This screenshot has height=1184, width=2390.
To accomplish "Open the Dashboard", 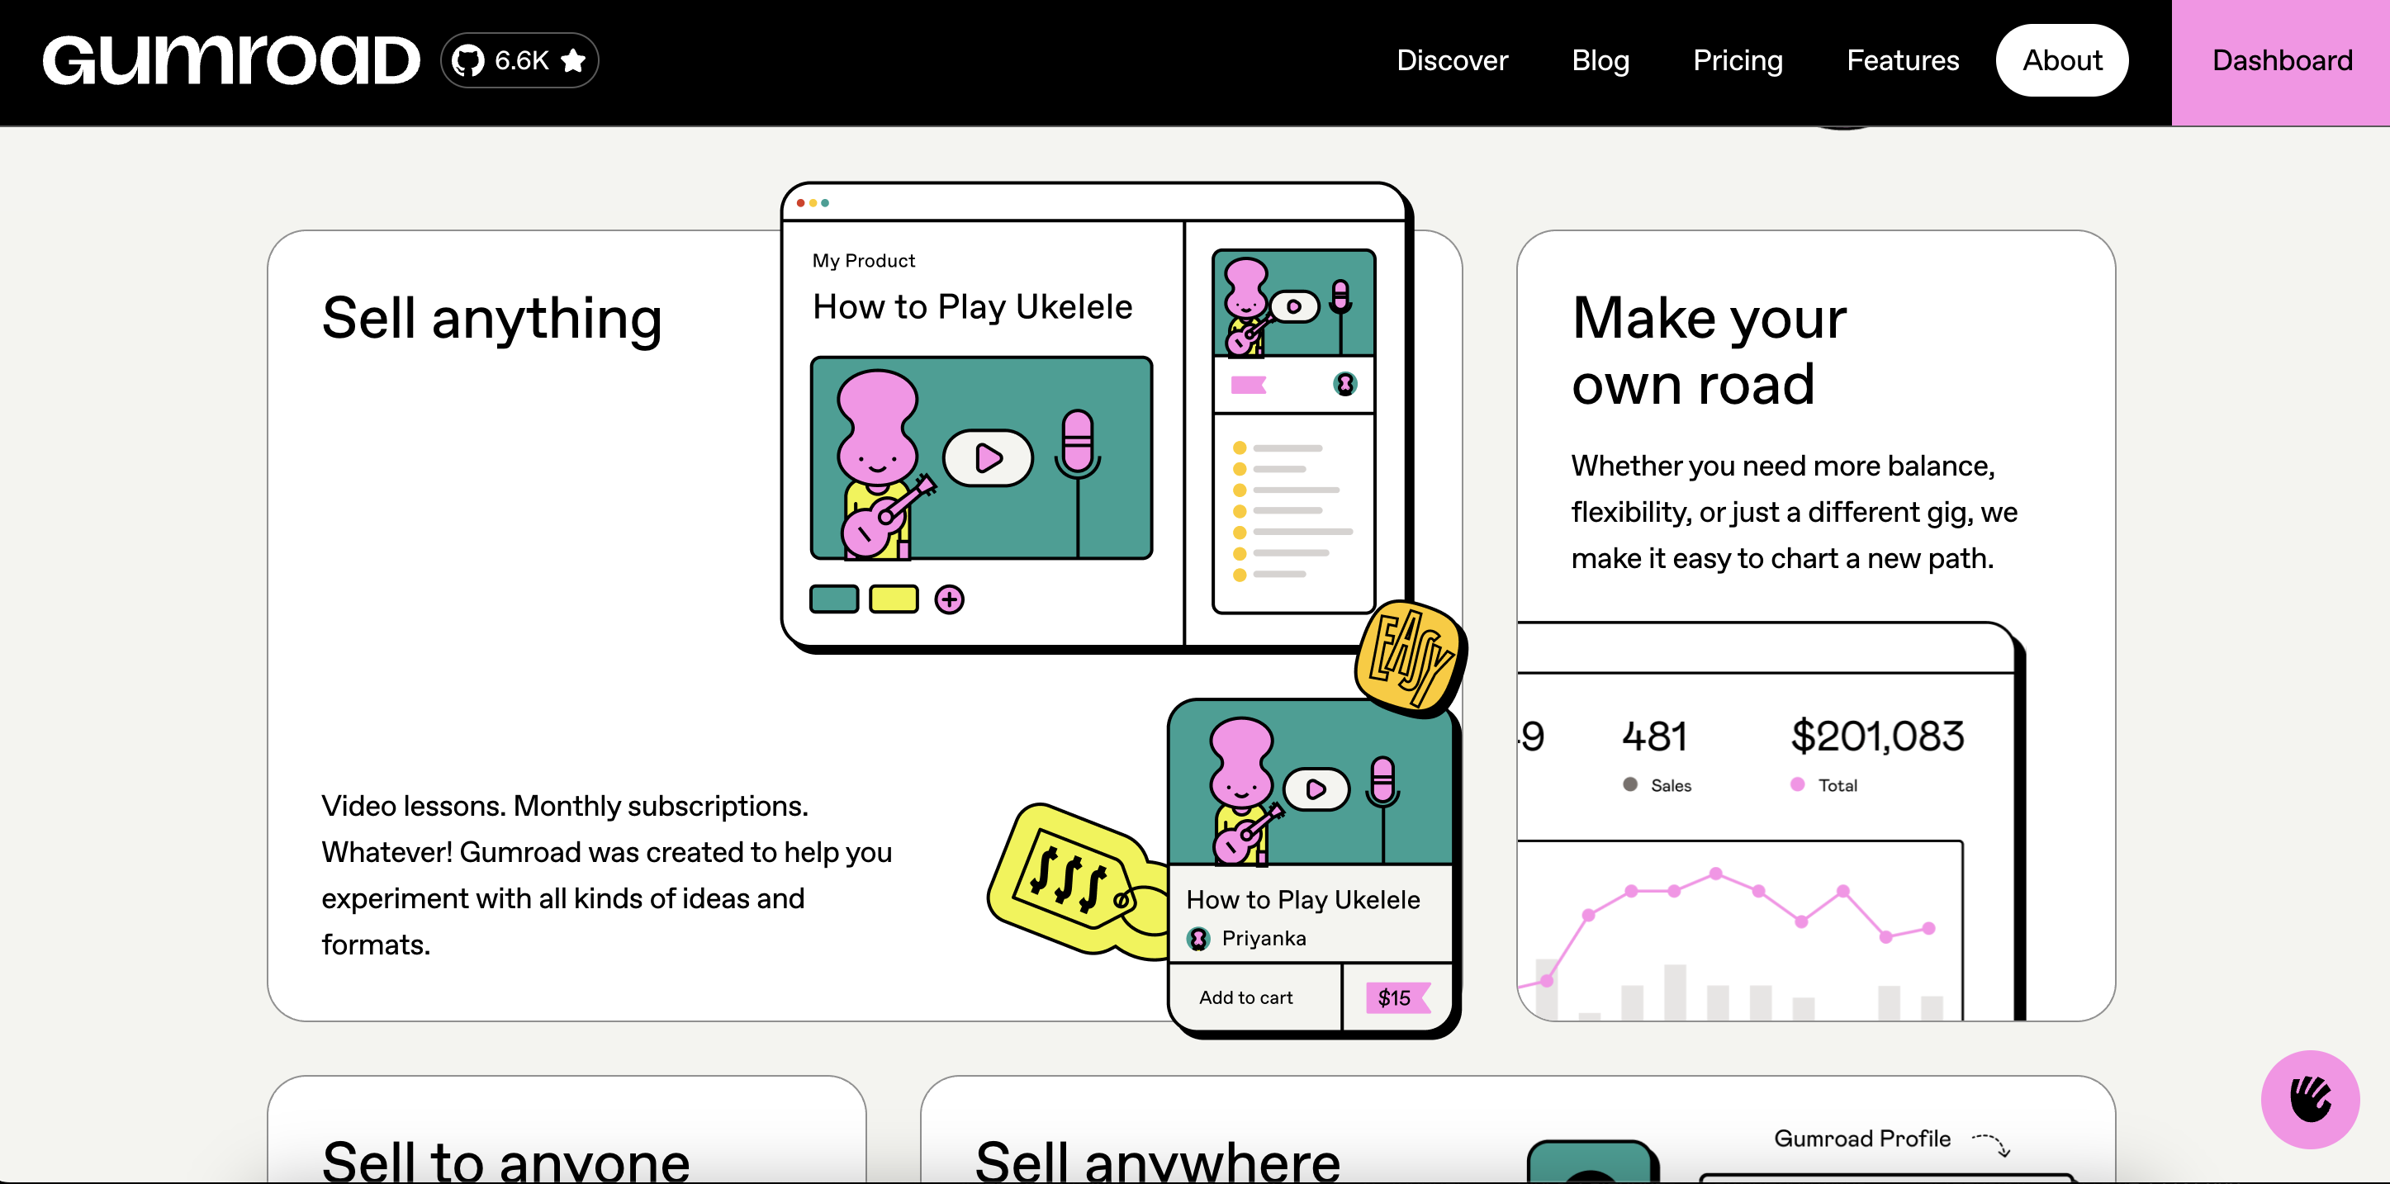I will 2282,61.
